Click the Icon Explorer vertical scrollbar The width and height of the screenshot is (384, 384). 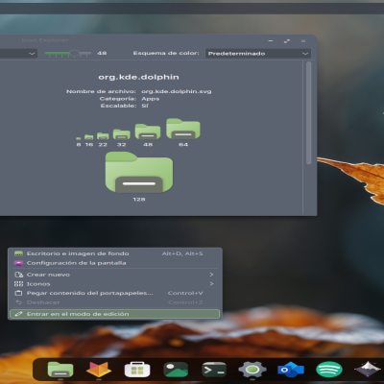pos(309,112)
